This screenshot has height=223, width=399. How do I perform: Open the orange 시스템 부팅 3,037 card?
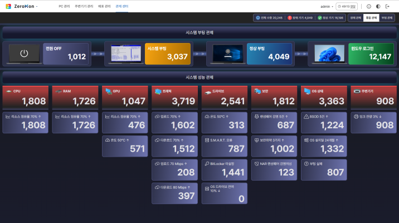click(x=168, y=54)
